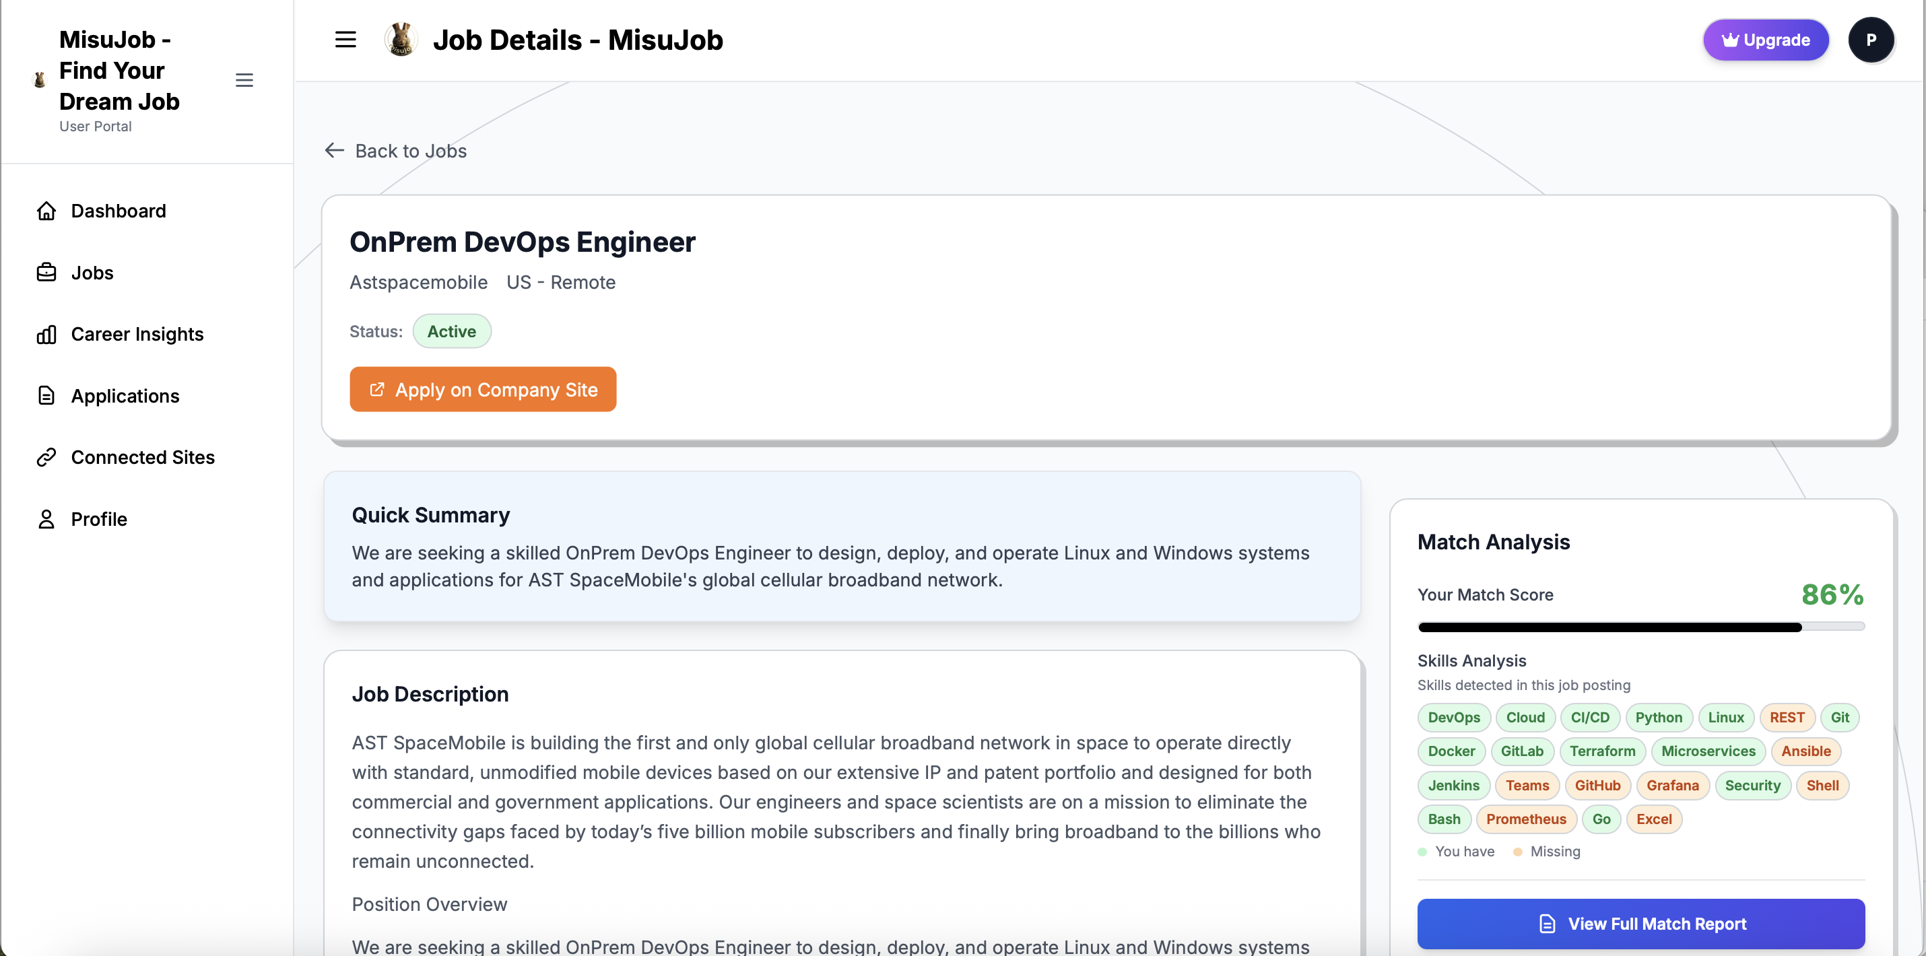Toggle the sidebar with the hamburger menu
This screenshot has width=1926, height=956.
click(345, 39)
